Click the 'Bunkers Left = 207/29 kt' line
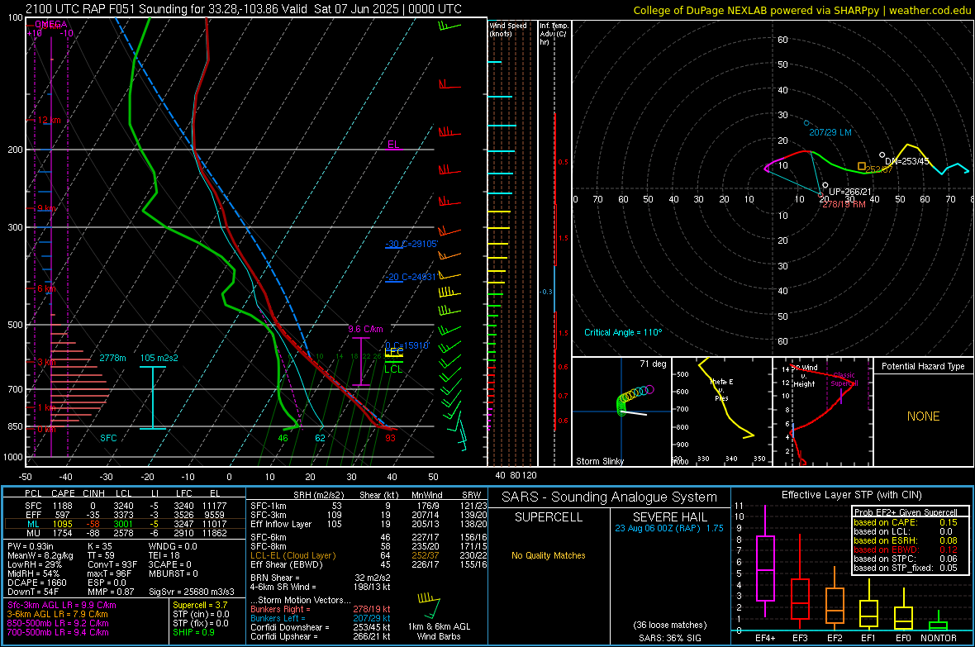 tap(321, 618)
